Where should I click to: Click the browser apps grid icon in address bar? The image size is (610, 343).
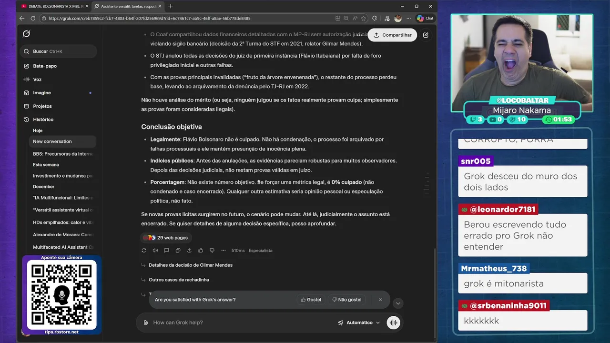pyautogui.click(x=338, y=18)
